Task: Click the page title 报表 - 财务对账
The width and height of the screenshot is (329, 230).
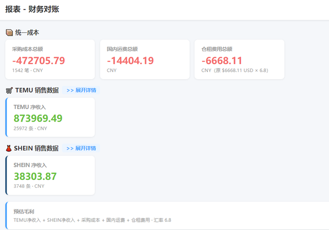Action: point(32,9)
